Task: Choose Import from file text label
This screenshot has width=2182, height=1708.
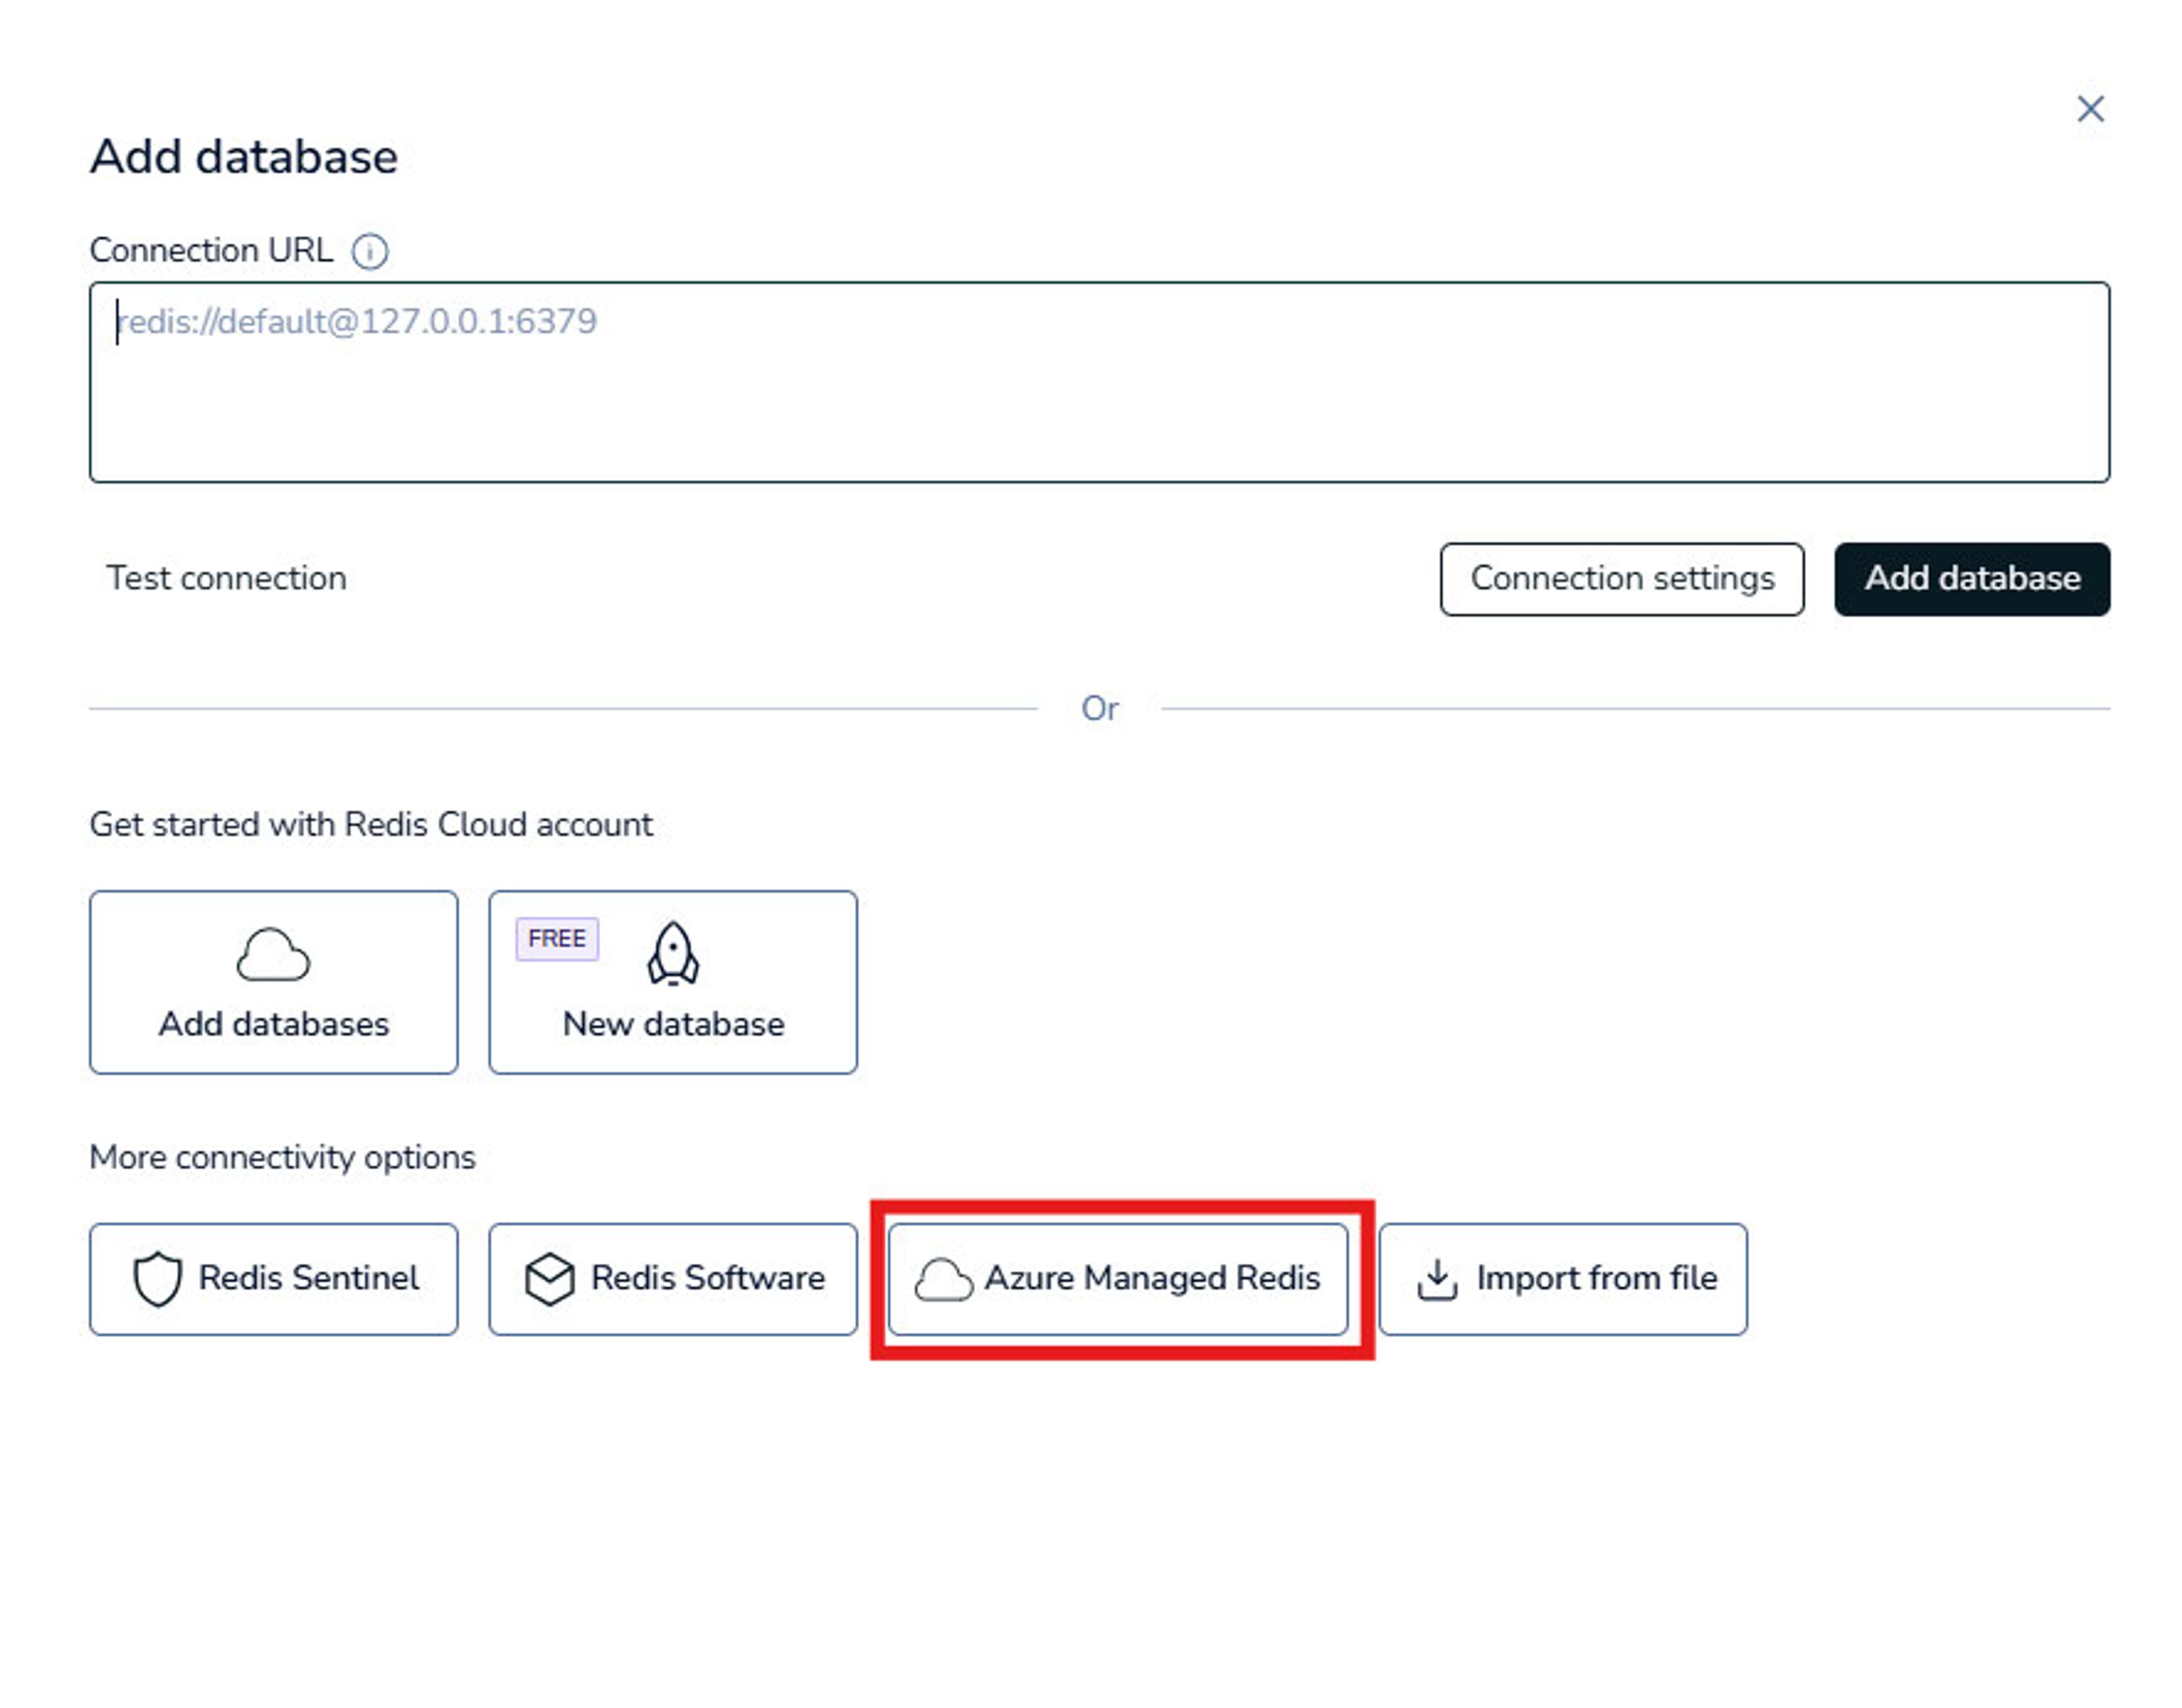Action: coord(1596,1278)
